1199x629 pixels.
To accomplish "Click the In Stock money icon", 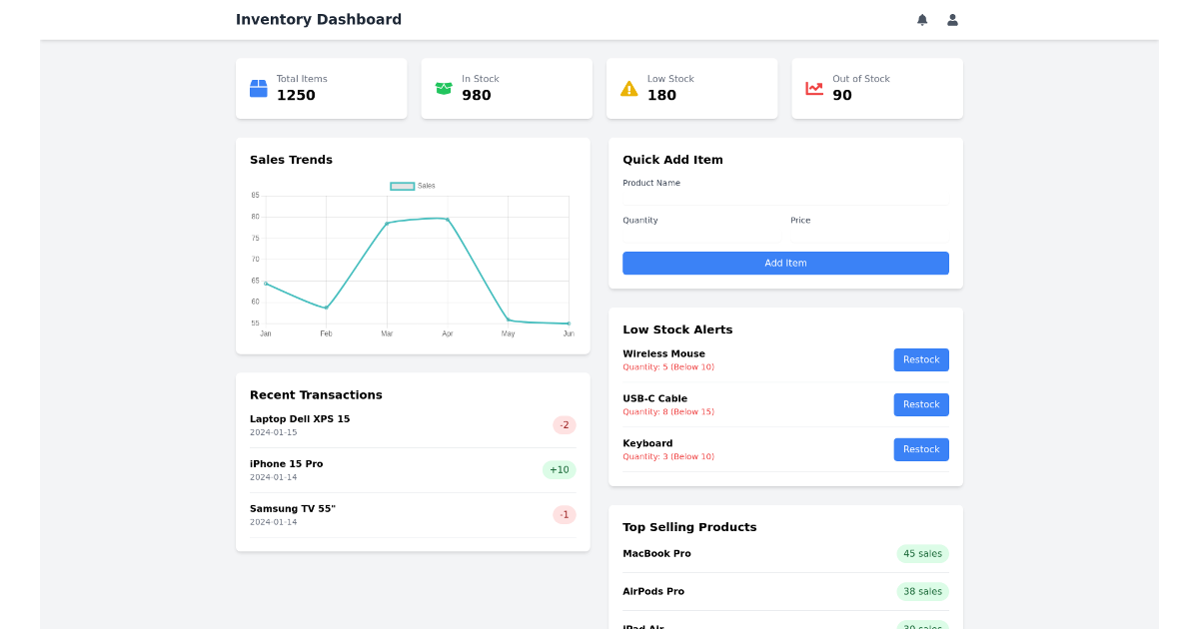I will pyautogui.click(x=443, y=88).
